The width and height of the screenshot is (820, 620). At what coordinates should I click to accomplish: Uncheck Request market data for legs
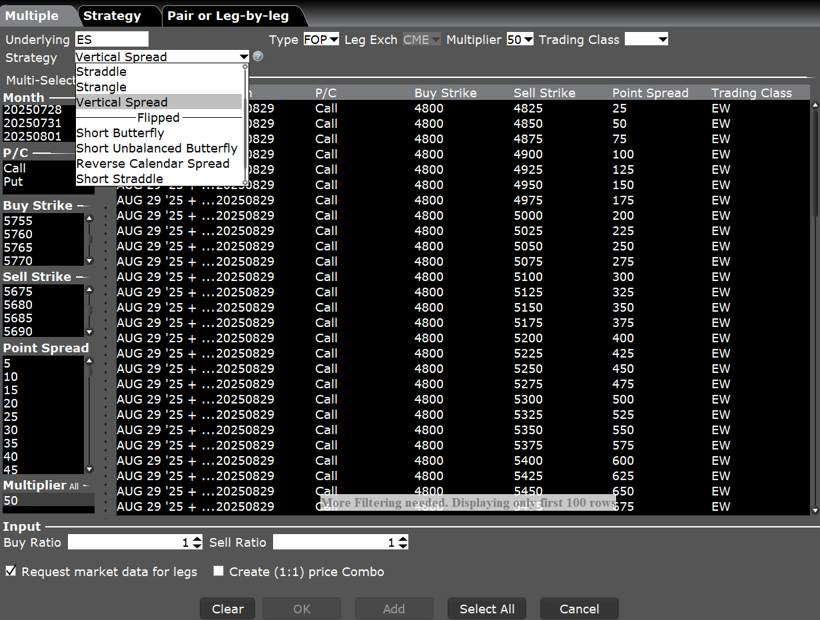point(11,571)
